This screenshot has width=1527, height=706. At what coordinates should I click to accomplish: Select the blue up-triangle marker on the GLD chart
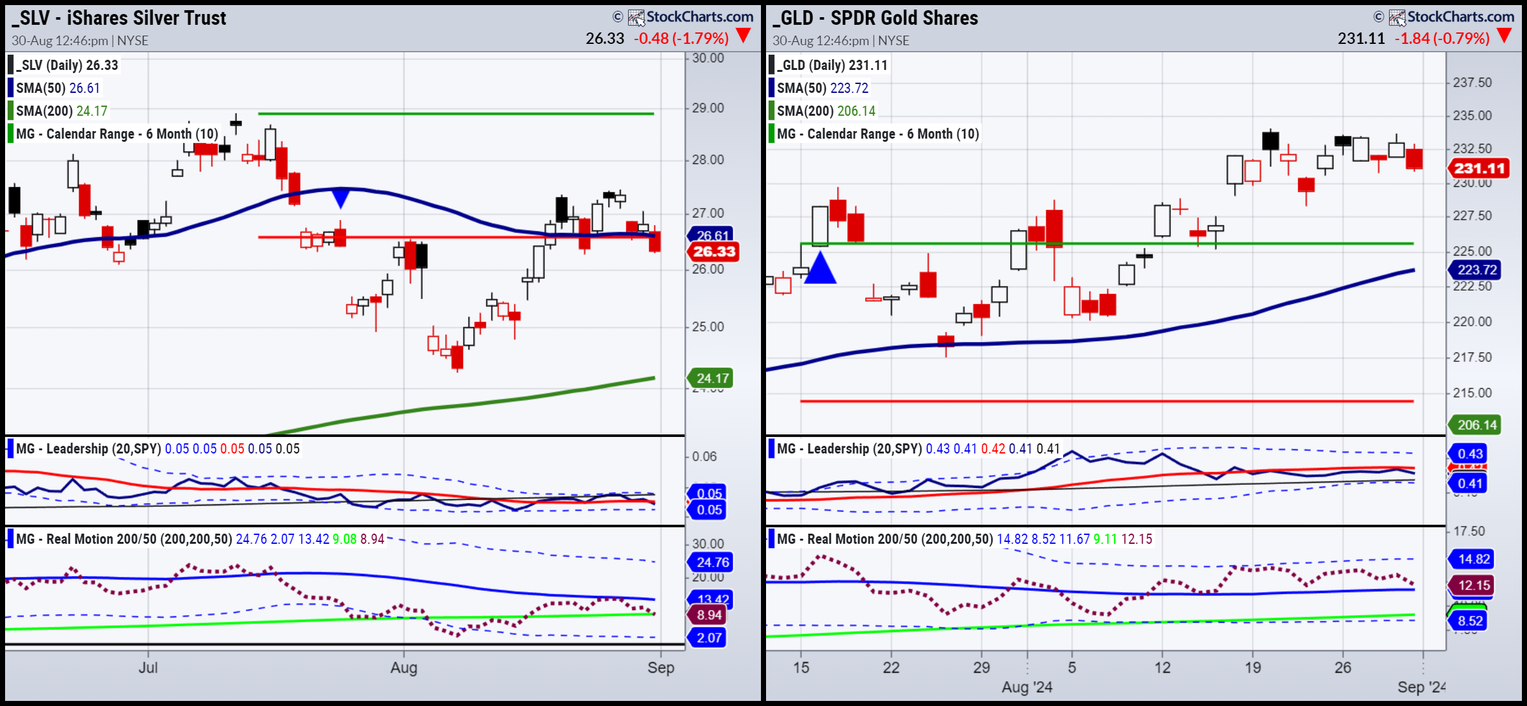[820, 267]
